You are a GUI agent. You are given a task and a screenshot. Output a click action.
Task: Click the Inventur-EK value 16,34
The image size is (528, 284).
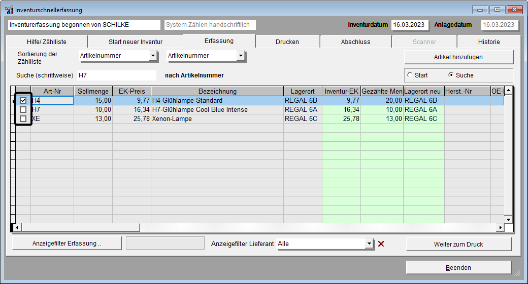[342, 109]
